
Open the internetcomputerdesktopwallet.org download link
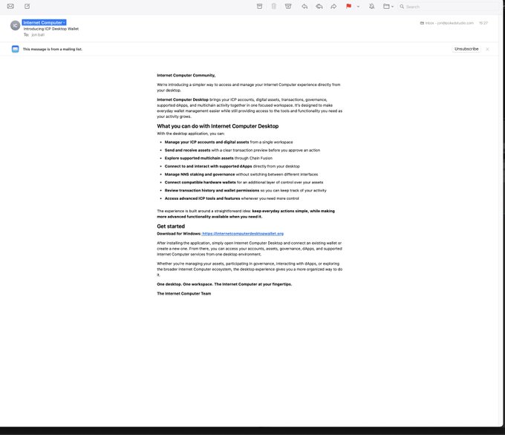(x=243, y=234)
